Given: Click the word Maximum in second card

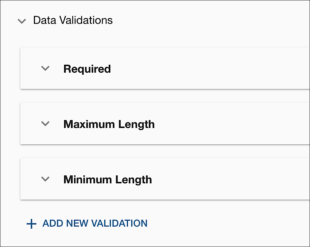Looking at the screenshot, I should click(89, 124).
